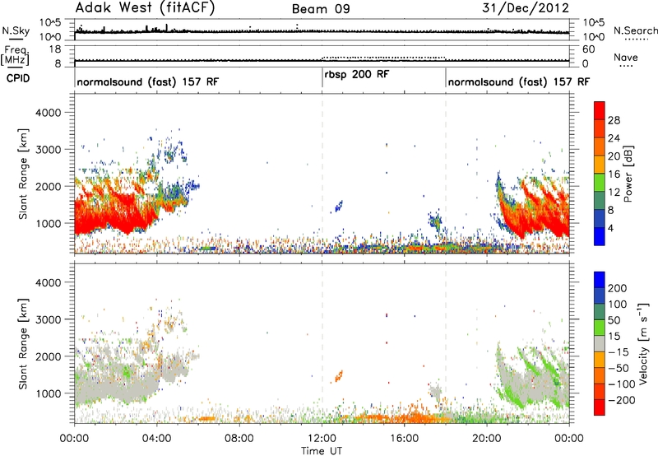Viewport: 658px width, 456px height.
Task: Click the "−50" Velocity colorbar label
Action: 619,368
